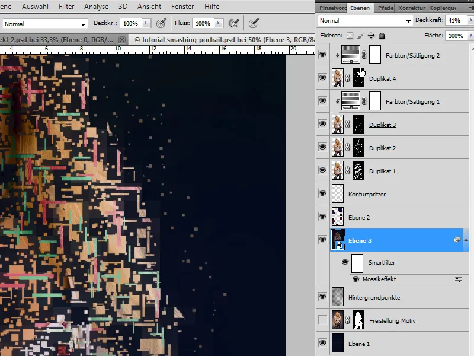The width and height of the screenshot is (474, 356).
Task: Switch to Pinselvorgaben panel tab
Action: coord(332,8)
